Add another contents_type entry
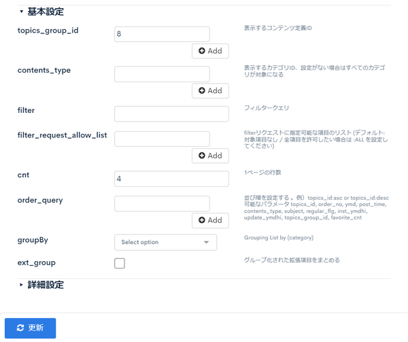This screenshot has height=342, width=408. point(210,90)
